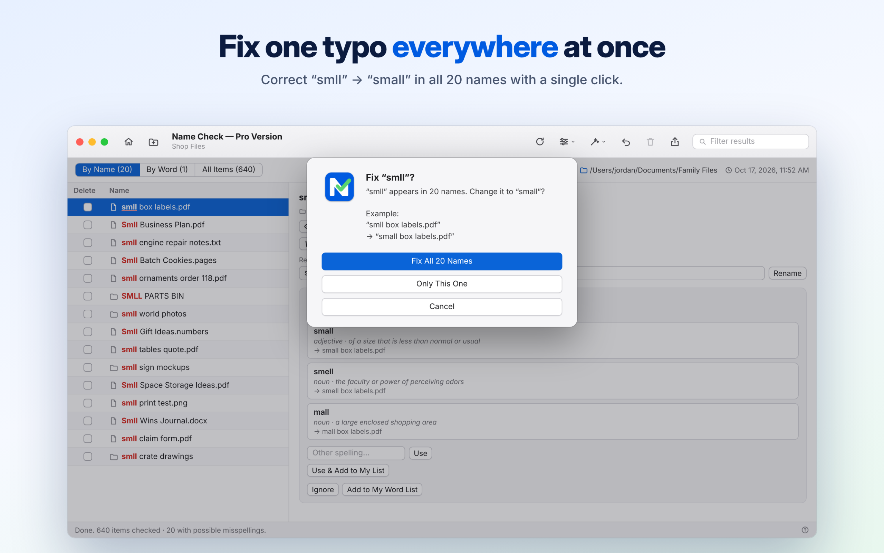The height and width of the screenshot is (553, 884).
Task: Click folder icon of SMLL PARTS BIN
Action: click(x=114, y=296)
